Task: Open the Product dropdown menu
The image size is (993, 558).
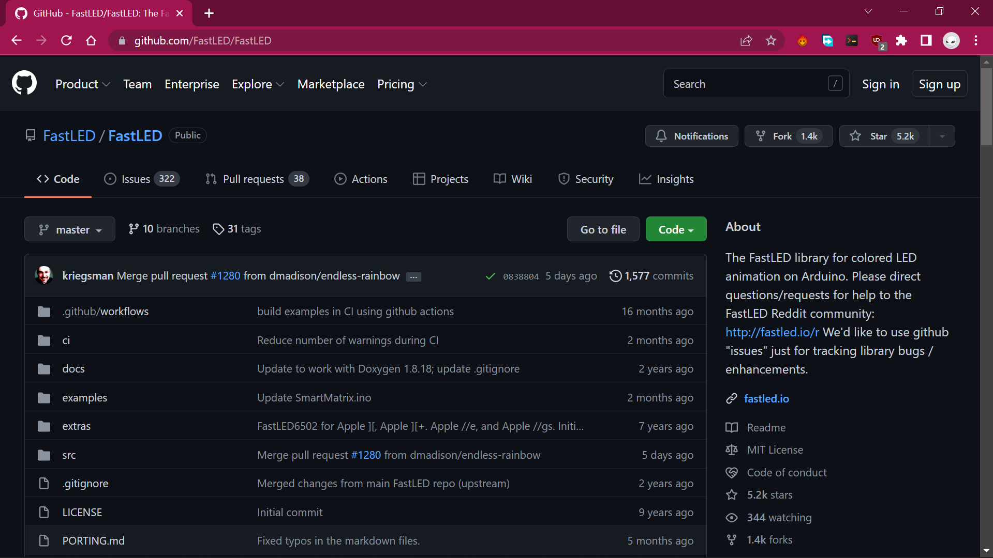Action: point(83,84)
